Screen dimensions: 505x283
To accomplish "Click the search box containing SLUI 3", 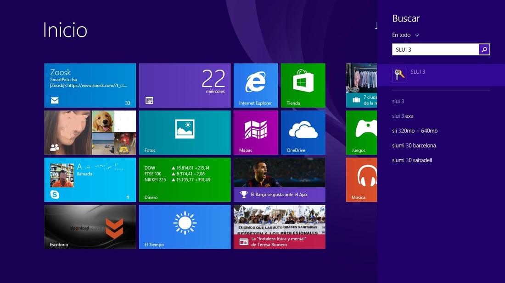I will tap(435, 49).
